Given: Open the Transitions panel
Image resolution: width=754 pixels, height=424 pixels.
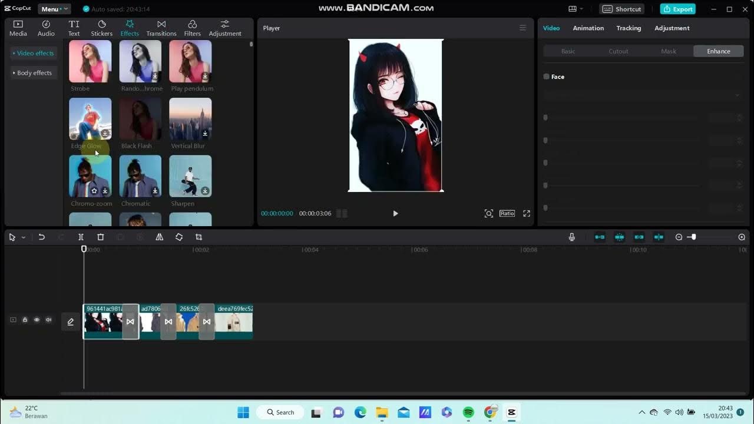Looking at the screenshot, I should pyautogui.click(x=161, y=28).
